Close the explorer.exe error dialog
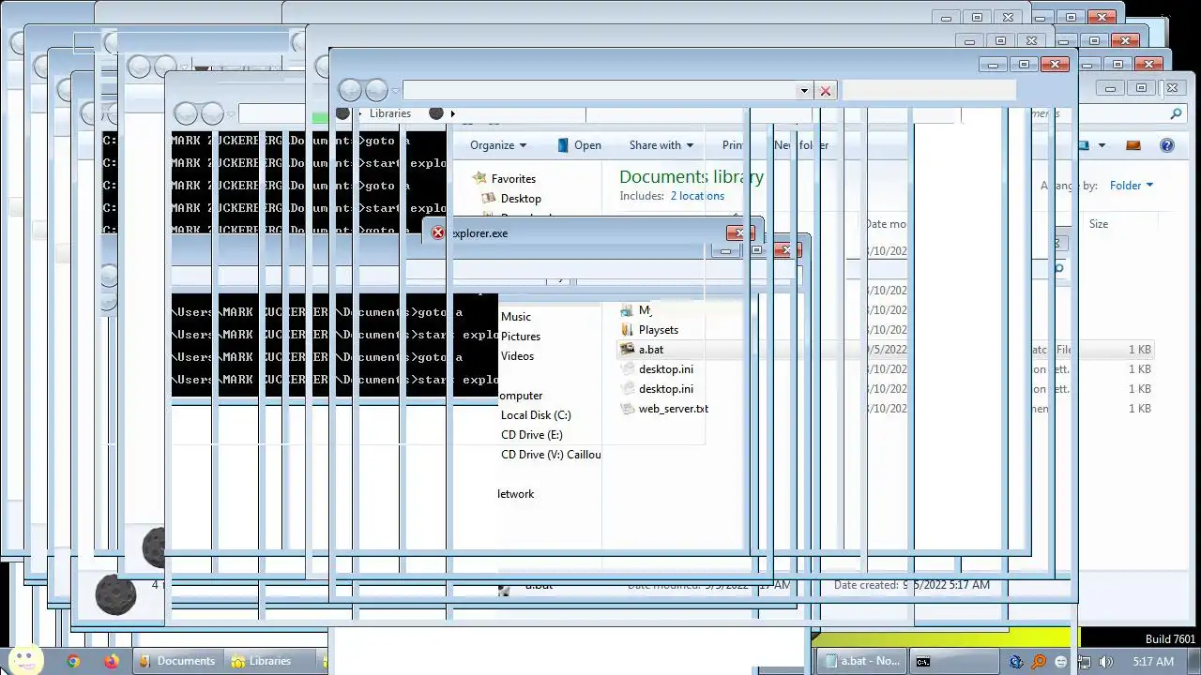Screen dimensions: 1201x675 [x=738, y=232]
